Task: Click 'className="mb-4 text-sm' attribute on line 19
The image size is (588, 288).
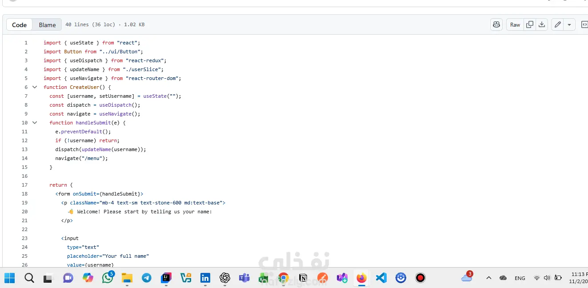Action: [104, 203]
